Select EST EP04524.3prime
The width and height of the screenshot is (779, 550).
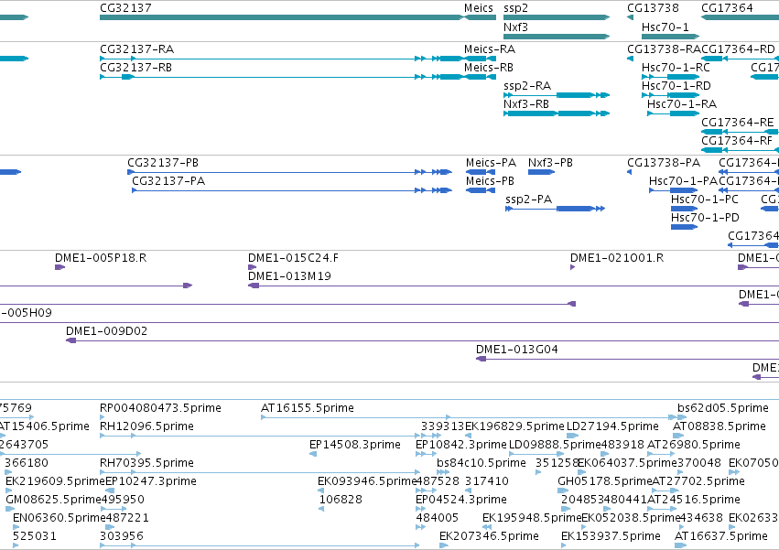pyautogui.click(x=461, y=500)
